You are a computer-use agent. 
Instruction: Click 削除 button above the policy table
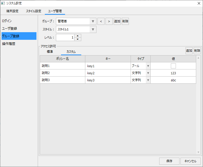[x=197, y=51]
